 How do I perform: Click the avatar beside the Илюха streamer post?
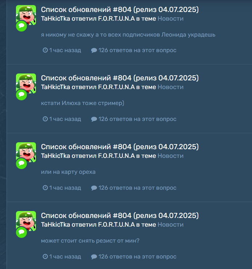click(26, 84)
